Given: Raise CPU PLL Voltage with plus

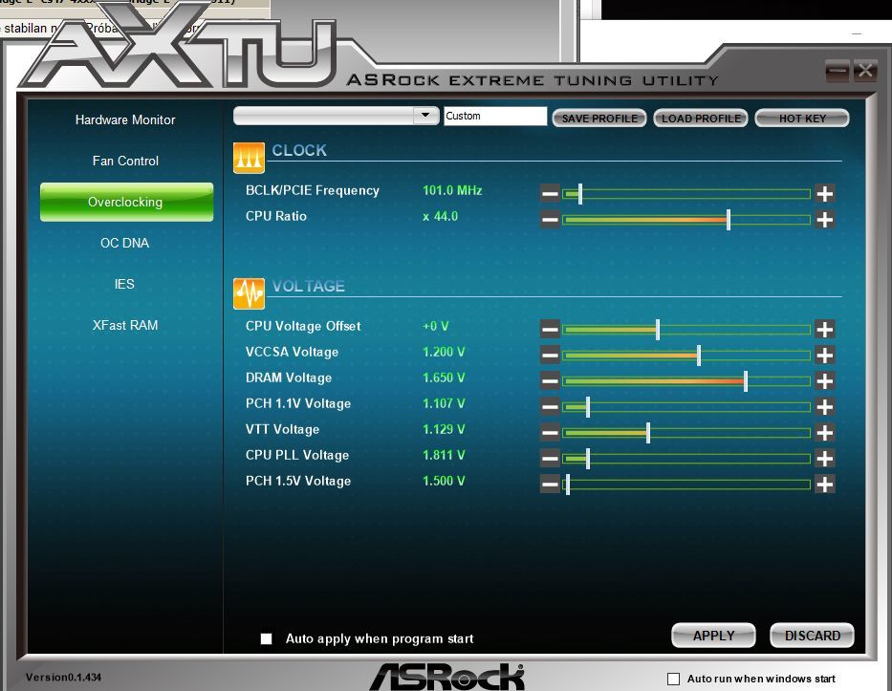Looking at the screenshot, I should [x=825, y=458].
